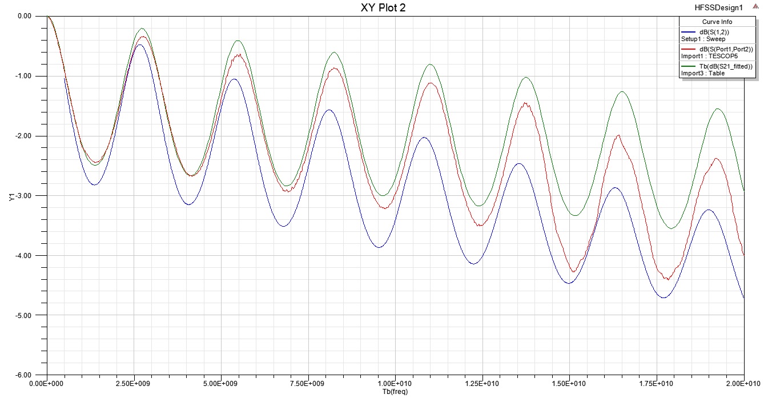
Task: Click the -5.00 y-axis tick value
Action: (x=23, y=316)
